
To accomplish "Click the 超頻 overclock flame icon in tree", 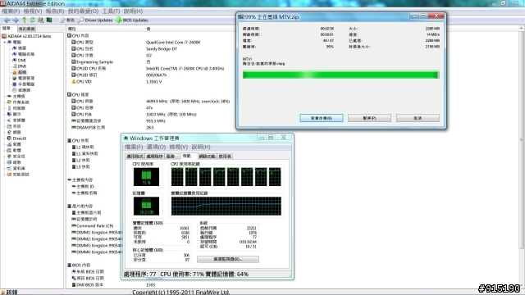I will click(x=15, y=72).
